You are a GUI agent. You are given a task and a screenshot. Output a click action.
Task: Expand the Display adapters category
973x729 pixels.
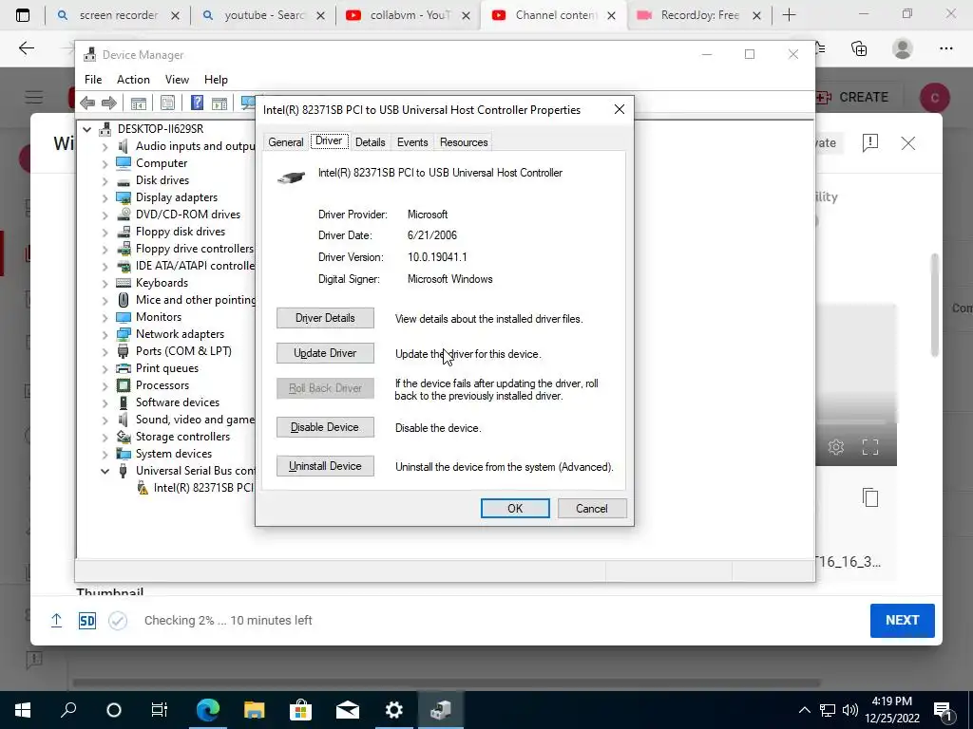coord(105,197)
